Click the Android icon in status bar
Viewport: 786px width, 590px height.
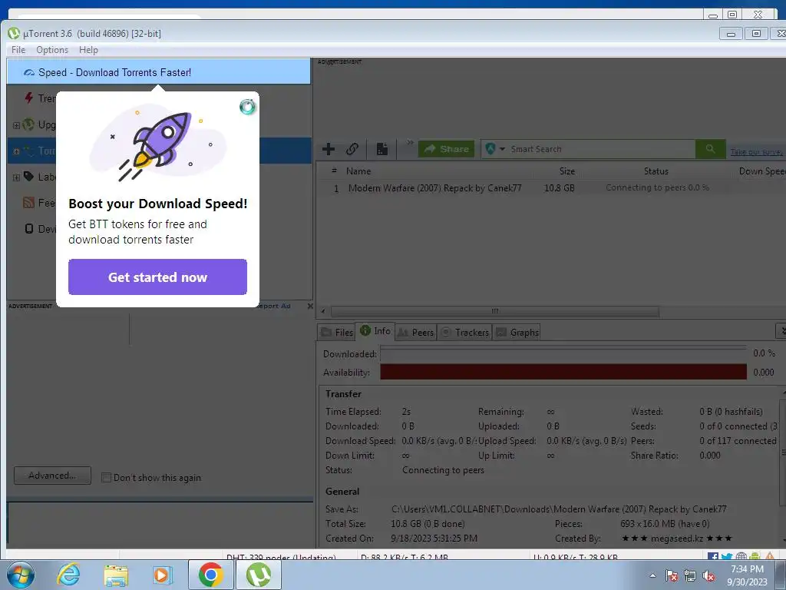755,556
